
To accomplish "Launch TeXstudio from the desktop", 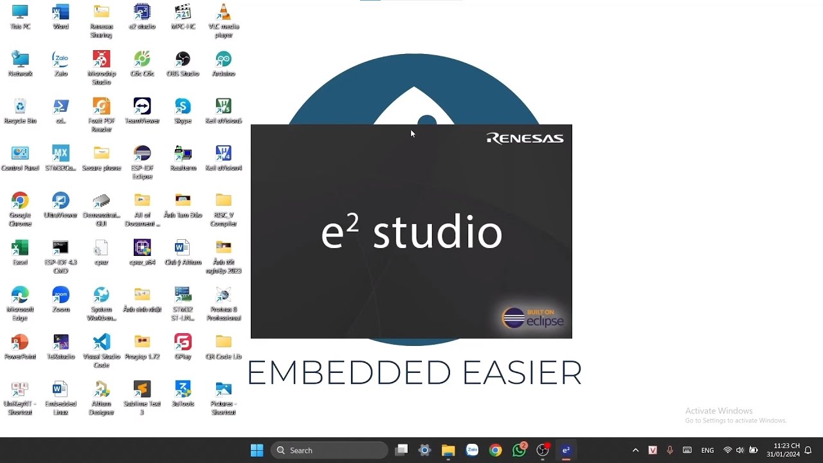I will pos(60,346).
